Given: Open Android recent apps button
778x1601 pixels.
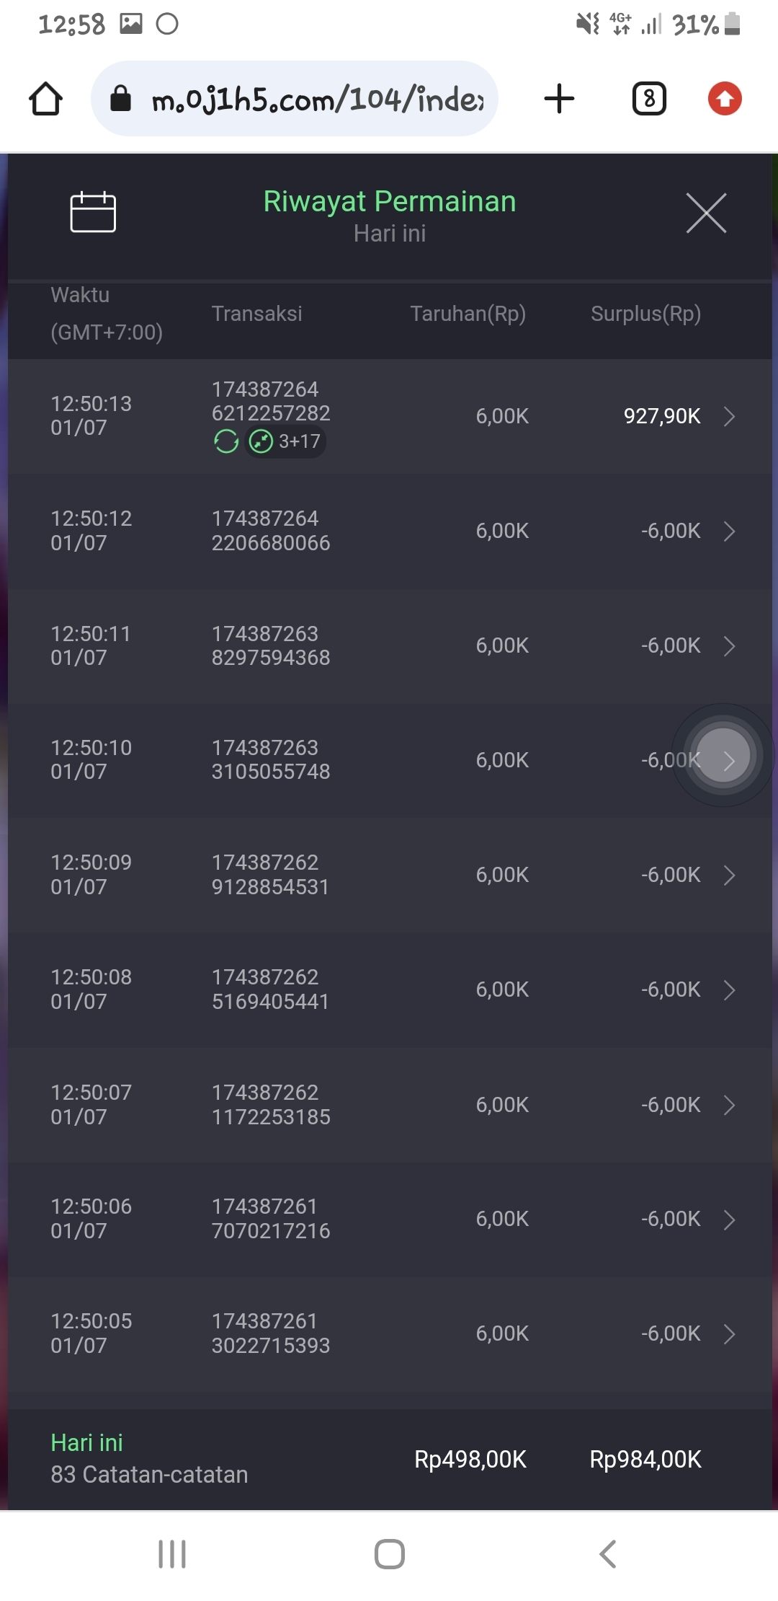Looking at the screenshot, I should [x=172, y=1554].
